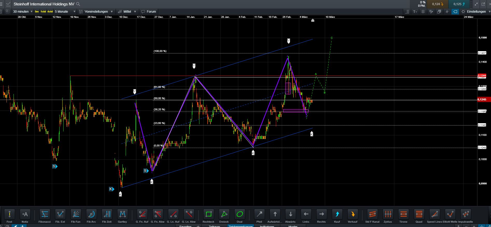Open the Muster tab
Viewport: 491px width, 227px height.
click(293, 226)
